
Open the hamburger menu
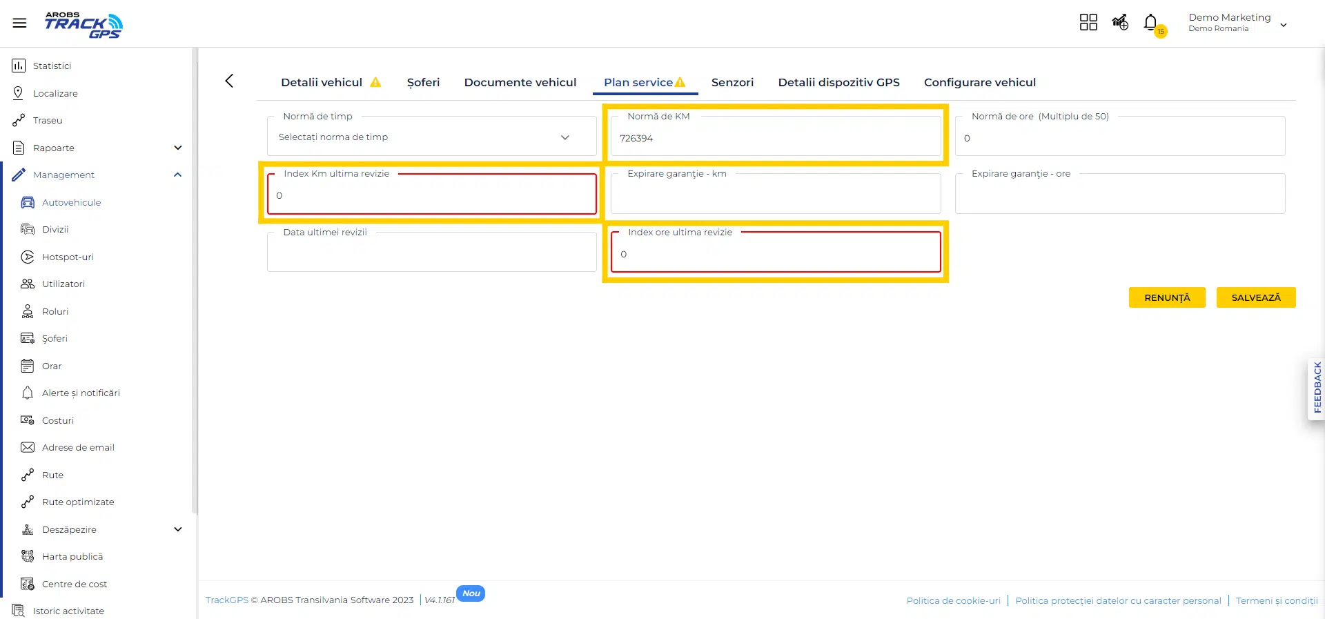19,23
